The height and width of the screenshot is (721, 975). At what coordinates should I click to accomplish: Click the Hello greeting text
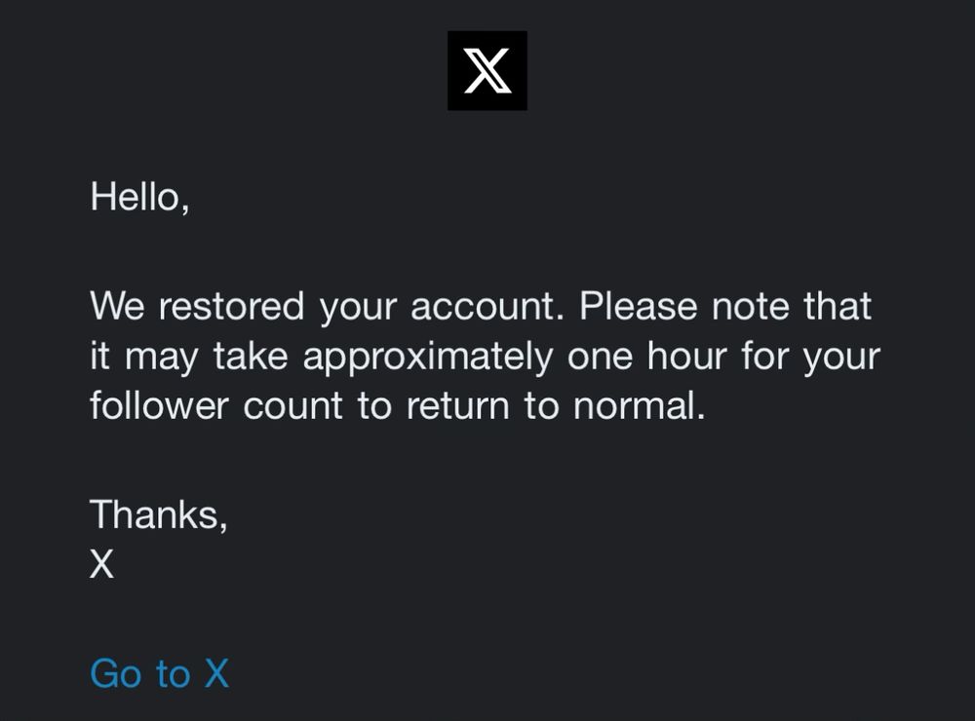coord(139,197)
